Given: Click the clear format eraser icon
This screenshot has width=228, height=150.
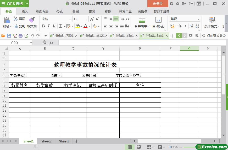Looking at the screenshot, I should (x=95, y=26).
